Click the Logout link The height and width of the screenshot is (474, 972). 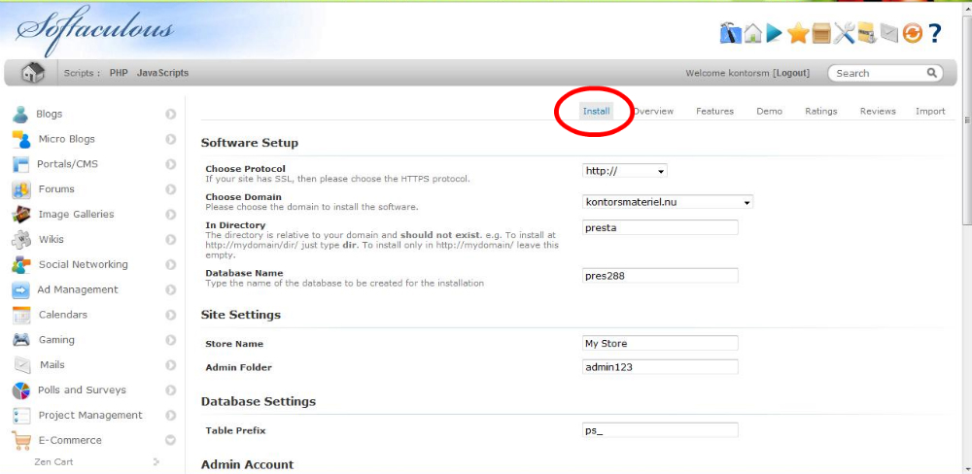pos(791,73)
